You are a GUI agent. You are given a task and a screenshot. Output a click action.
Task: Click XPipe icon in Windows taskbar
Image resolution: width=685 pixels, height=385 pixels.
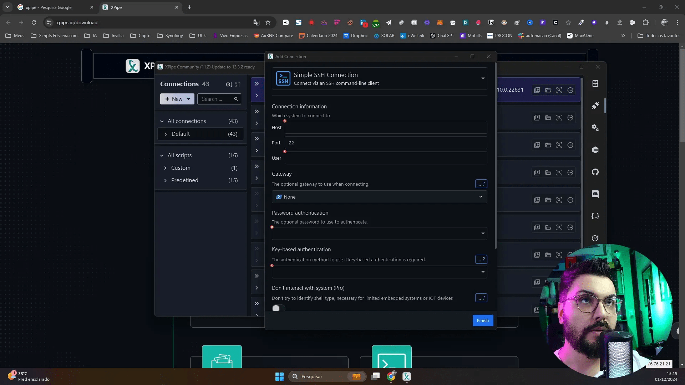[407, 376]
